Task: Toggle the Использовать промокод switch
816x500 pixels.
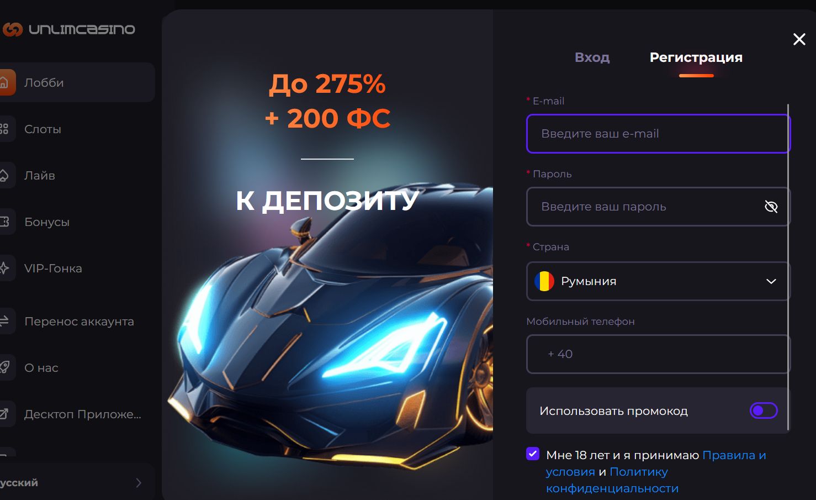Action: (x=765, y=411)
